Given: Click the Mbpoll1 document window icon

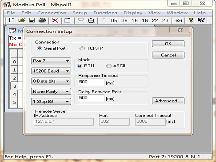Looking at the screenshot, I should 12,31.
